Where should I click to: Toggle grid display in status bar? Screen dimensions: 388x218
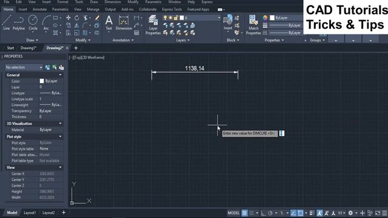click(x=244, y=213)
